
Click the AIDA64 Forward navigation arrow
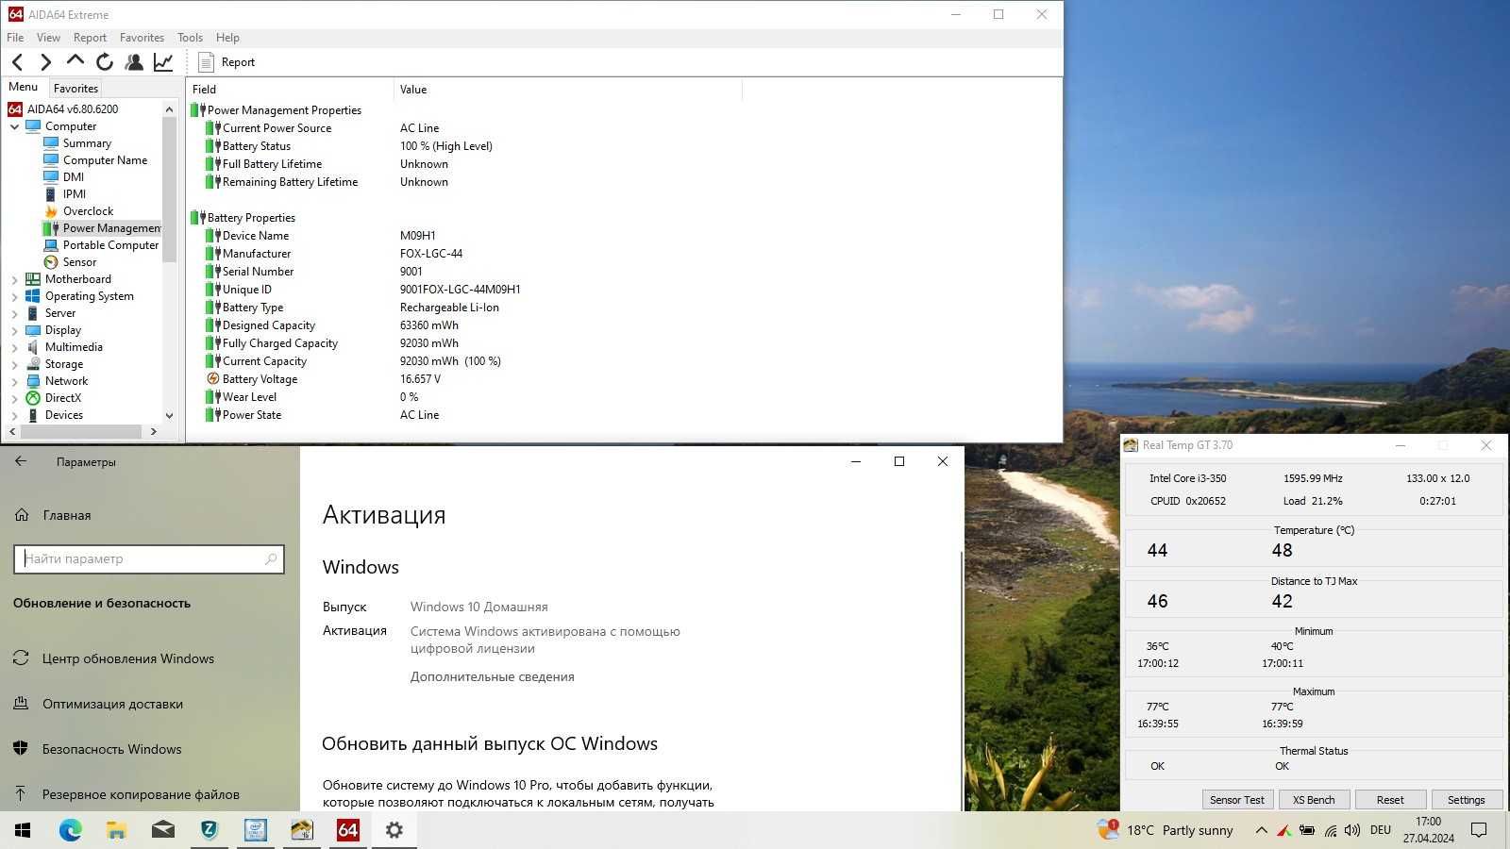click(x=45, y=62)
